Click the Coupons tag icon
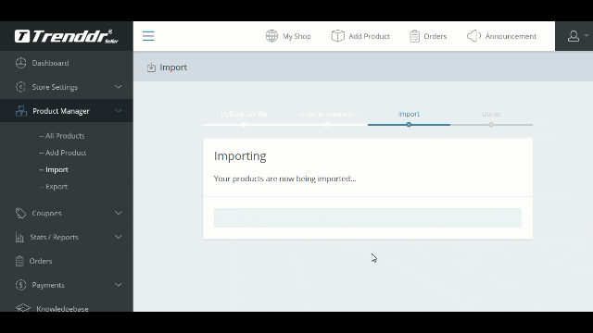Image resolution: width=593 pixels, height=333 pixels. (20, 213)
